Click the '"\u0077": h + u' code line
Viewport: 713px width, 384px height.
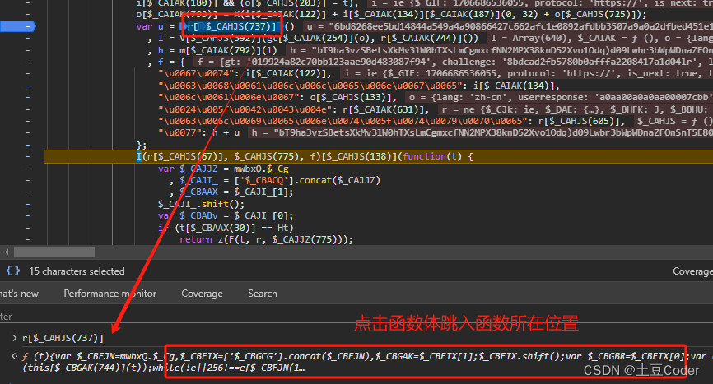tap(198, 133)
